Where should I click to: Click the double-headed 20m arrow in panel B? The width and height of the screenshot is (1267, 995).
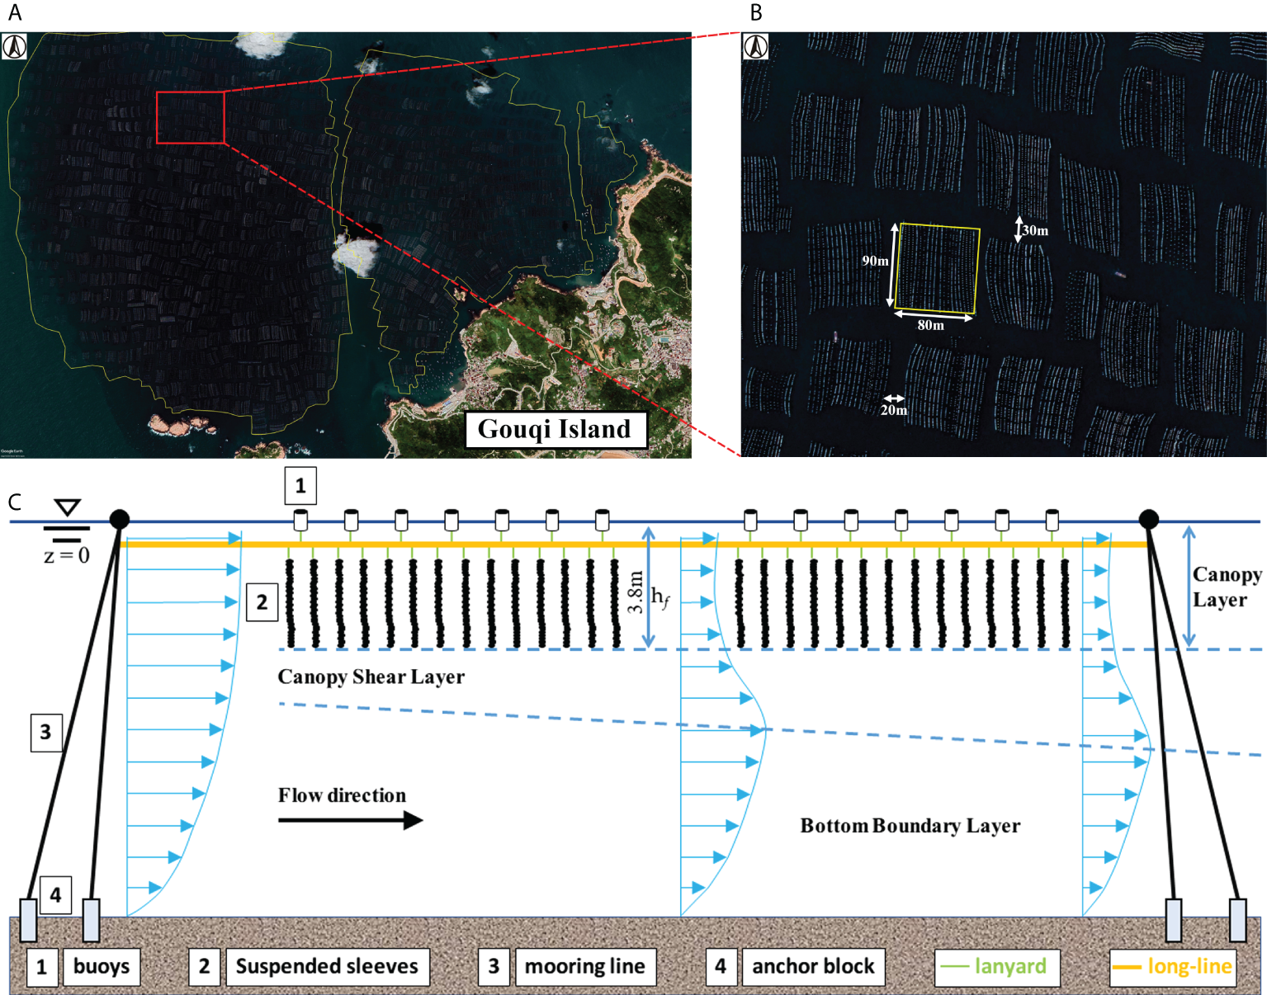893,398
